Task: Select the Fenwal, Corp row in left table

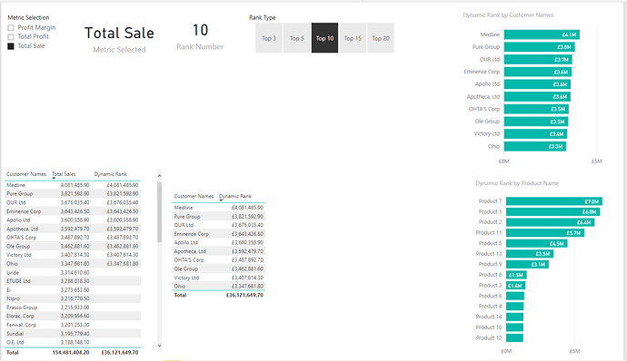Action: [73, 325]
